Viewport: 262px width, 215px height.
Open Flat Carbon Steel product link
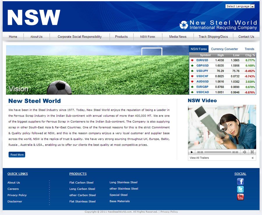point(82,183)
